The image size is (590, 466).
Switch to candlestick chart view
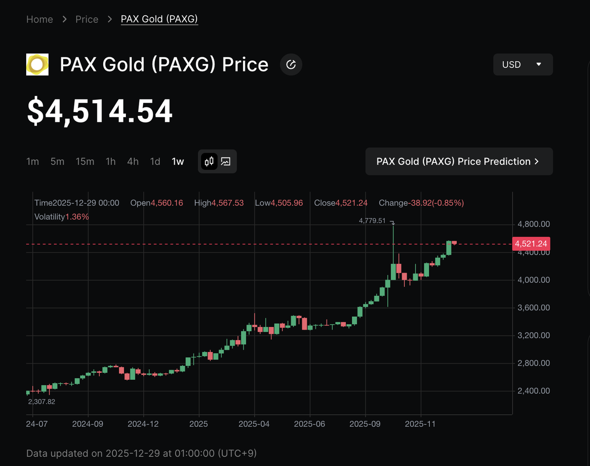209,161
